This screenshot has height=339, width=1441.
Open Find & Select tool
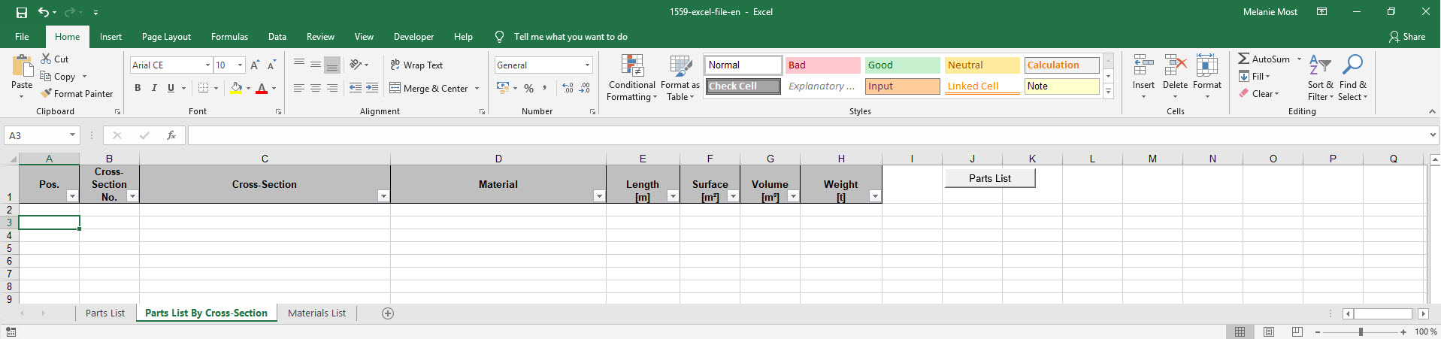tap(1352, 77)
